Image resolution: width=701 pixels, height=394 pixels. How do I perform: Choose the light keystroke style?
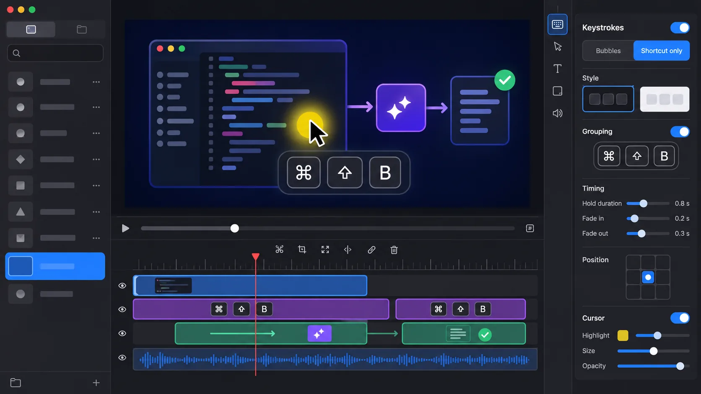tap(665, 99)
